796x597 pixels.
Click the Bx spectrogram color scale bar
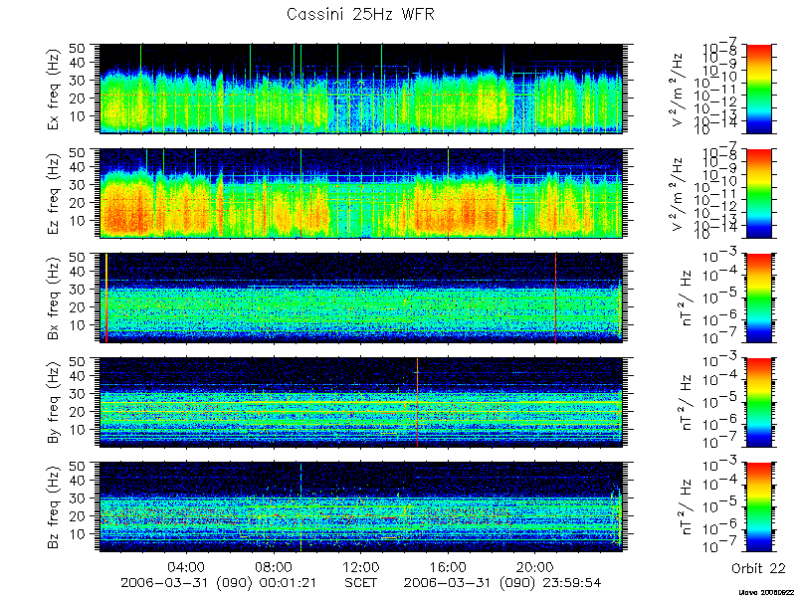758,298
